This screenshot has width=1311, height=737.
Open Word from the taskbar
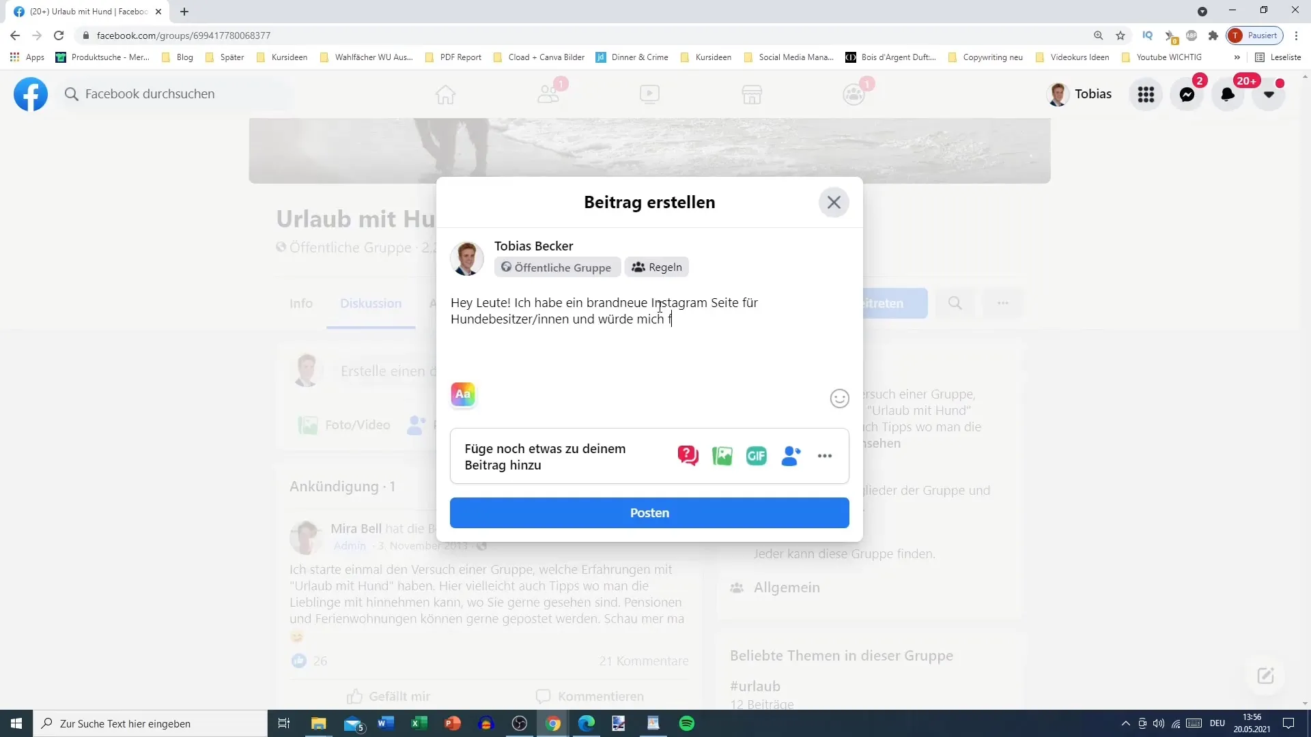point(386,723)
